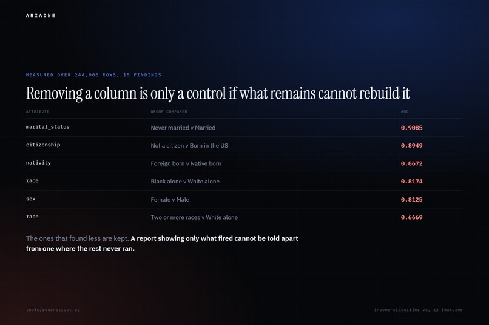Click AUC value 0.8174
489x325 pixels.
(x=412, y=182)
